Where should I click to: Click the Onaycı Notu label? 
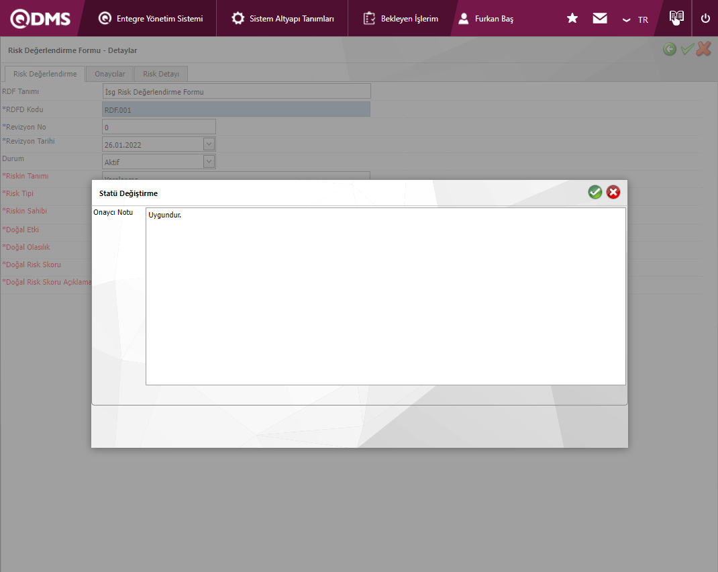click(113, 213)
